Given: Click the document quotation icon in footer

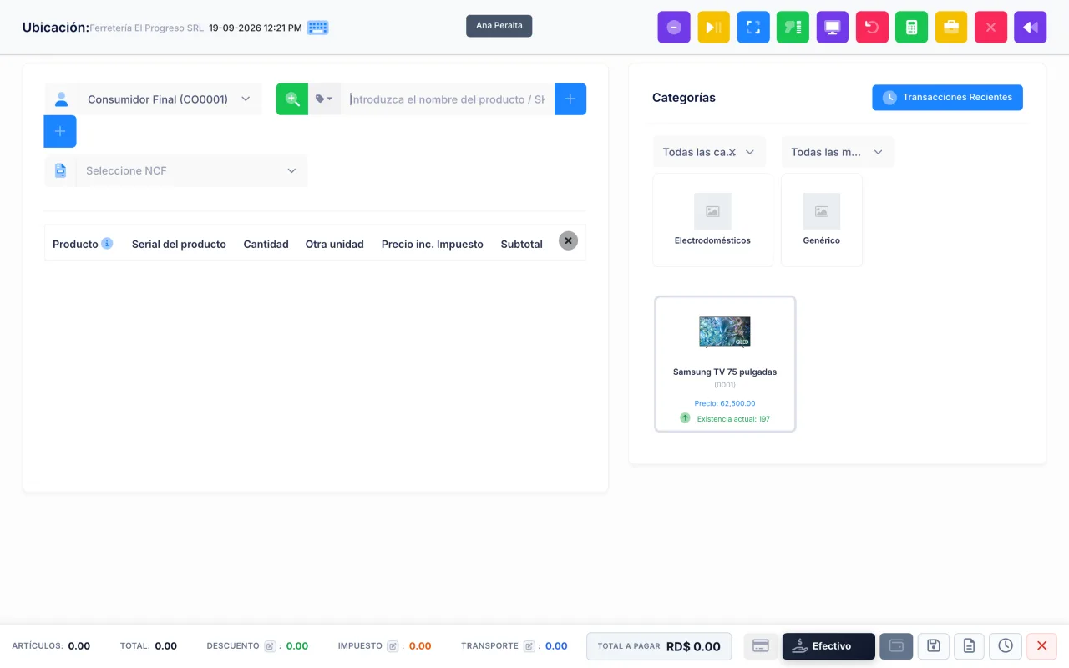Looking at the screenshot, I should pyautogui.click(x=969, y=645).
